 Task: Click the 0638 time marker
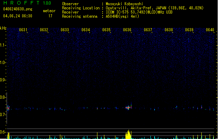coord(169,30)
